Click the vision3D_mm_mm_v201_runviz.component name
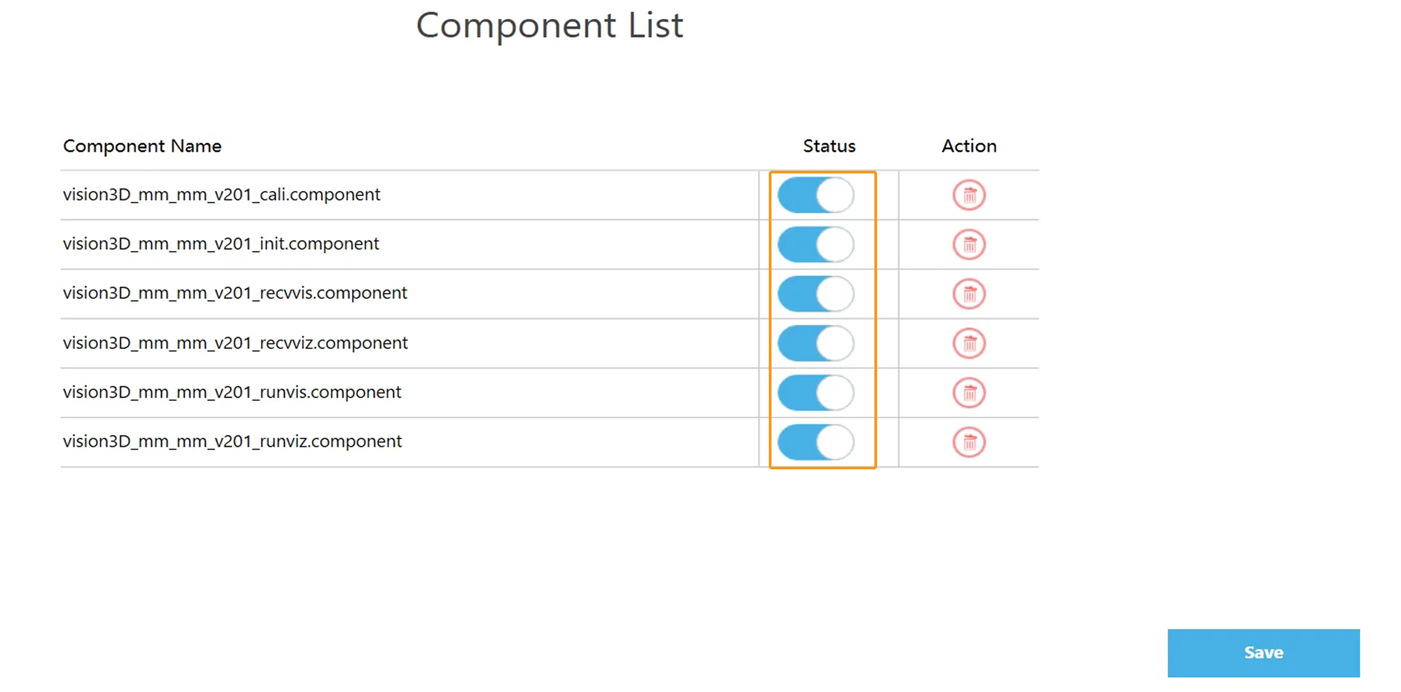 (232, 441)
